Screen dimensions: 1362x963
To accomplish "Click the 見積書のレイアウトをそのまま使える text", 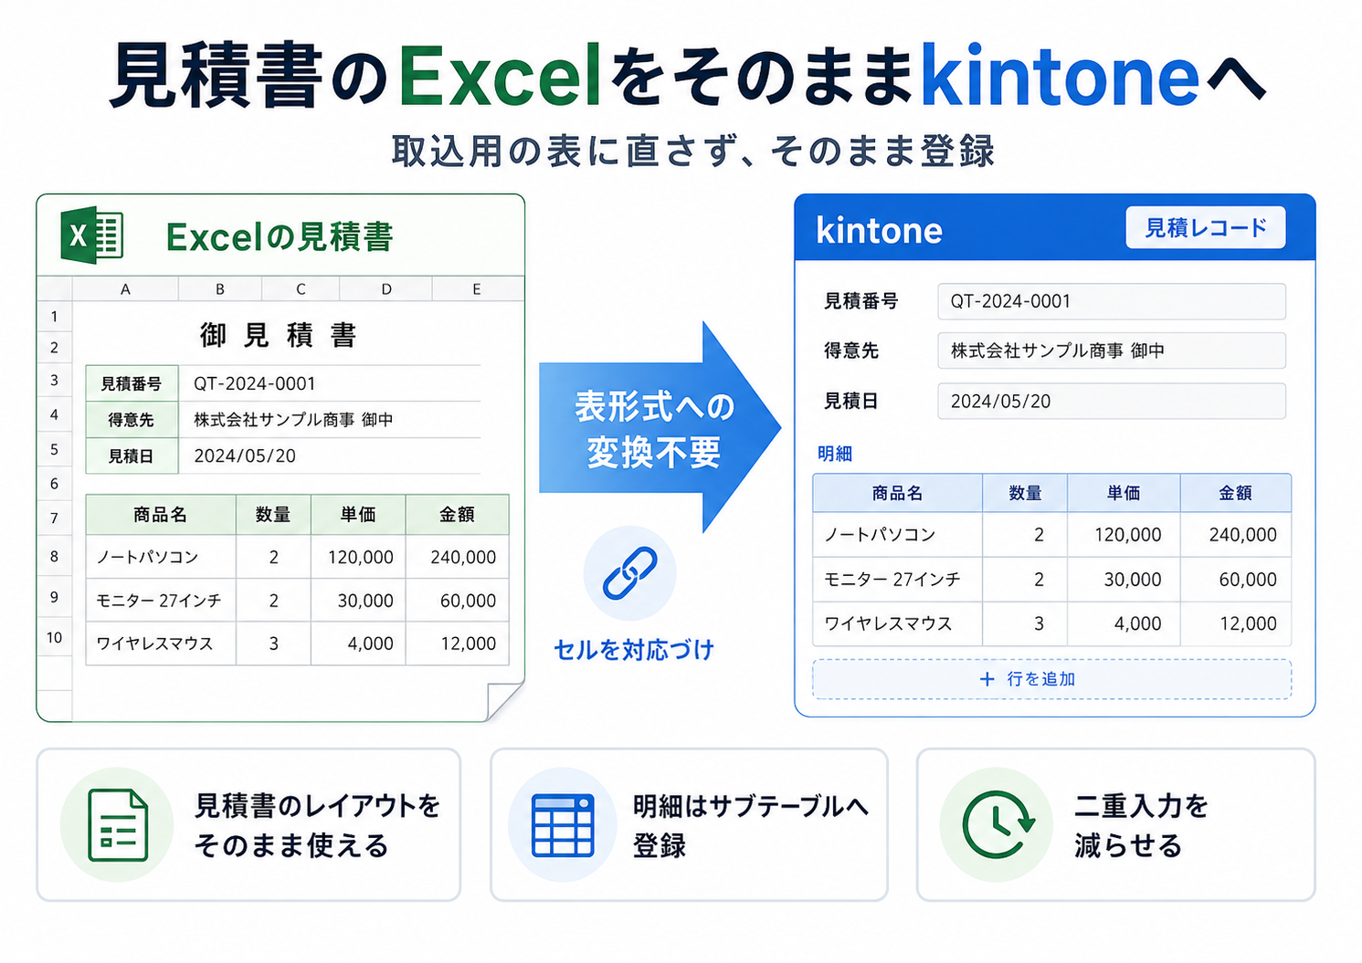I will [x=317, y=825].
